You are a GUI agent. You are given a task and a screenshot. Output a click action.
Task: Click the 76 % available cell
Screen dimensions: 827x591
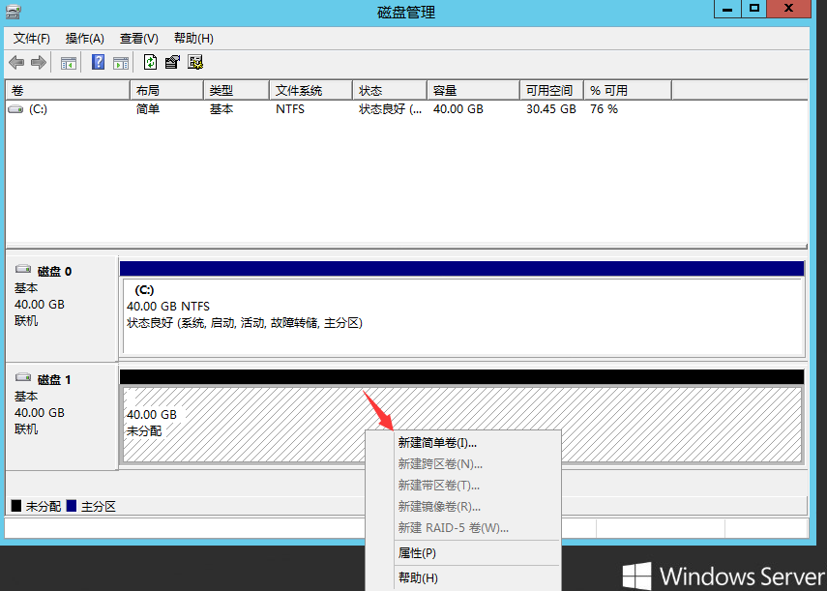click(604, 109)
